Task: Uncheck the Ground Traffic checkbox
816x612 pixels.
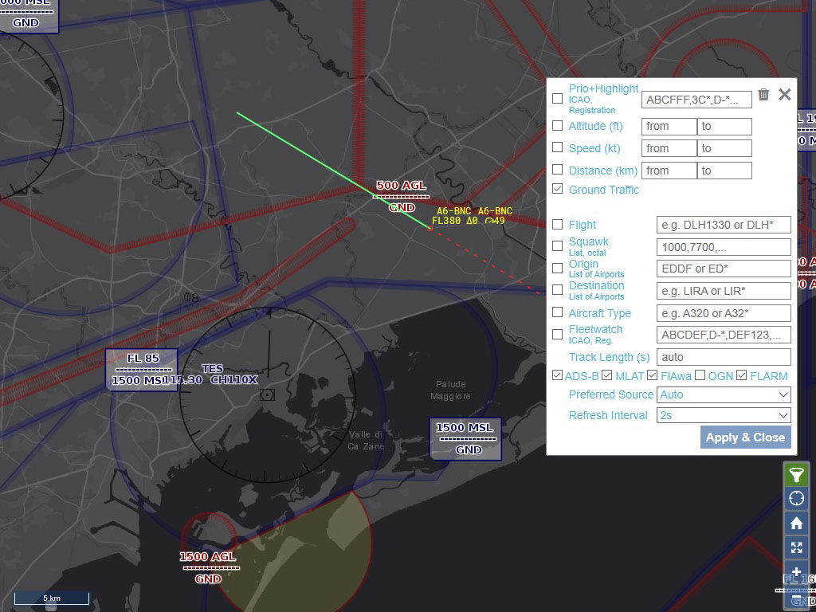Action: [x=557, y=189]
